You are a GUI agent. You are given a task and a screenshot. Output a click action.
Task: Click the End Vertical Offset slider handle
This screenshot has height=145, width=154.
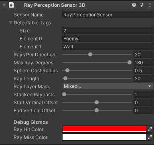97,110
